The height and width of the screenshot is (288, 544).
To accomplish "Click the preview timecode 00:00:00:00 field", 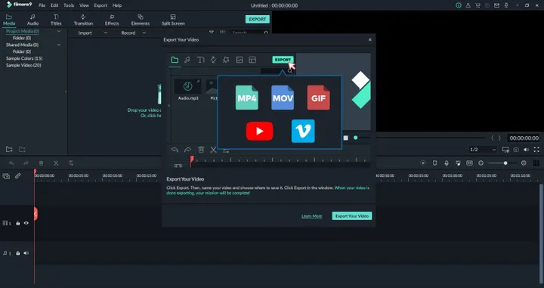I will (524, 138).
